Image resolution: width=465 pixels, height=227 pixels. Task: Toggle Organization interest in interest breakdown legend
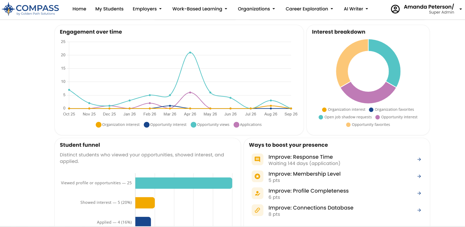point(344,110)
